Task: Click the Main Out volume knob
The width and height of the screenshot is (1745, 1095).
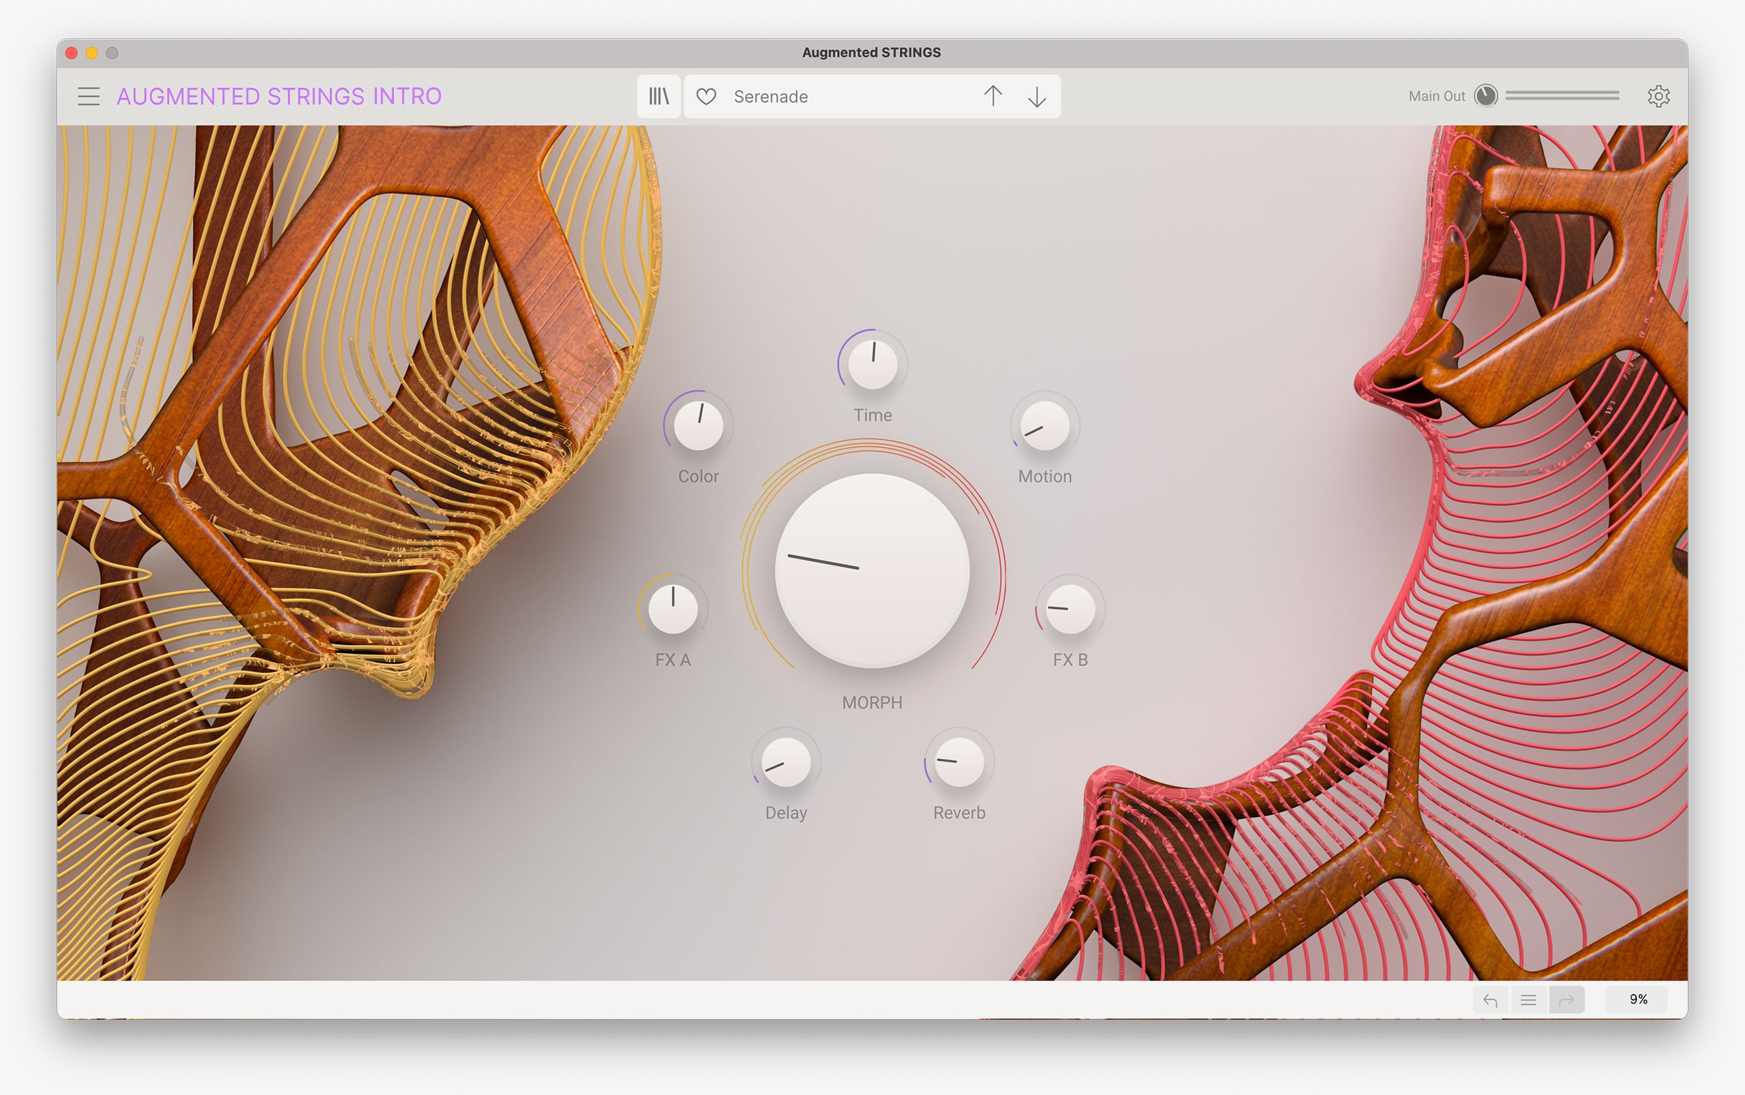Action: pyautogui.click(x=1486, y=94)
